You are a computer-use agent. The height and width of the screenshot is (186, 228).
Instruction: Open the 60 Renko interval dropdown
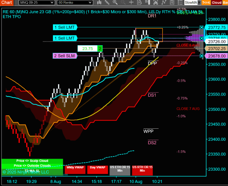pyautogui.click(x=75, y=3)
